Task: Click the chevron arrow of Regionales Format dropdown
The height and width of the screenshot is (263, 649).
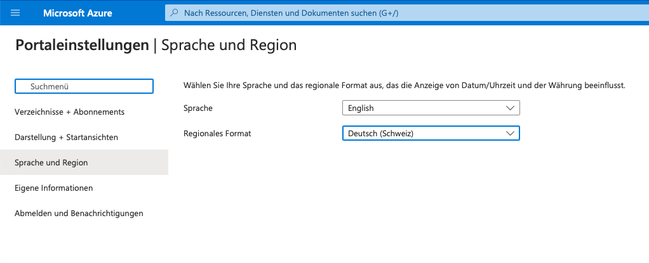Action: coord(510,134)
